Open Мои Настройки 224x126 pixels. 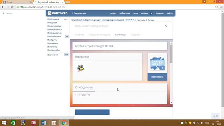coord(54,50)
